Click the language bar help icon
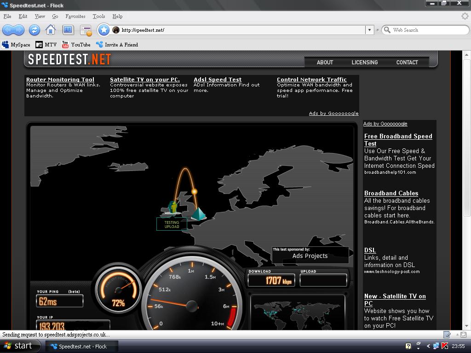471x353 pixels. pyautogui.click(x=408, y=346)
